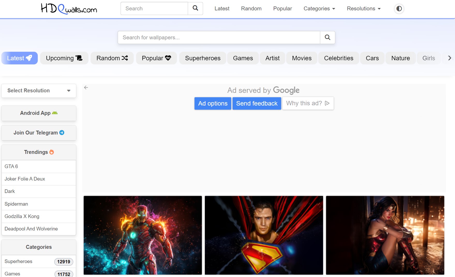Open the Cars category pill
455x277 pixels.
(372, 58)
